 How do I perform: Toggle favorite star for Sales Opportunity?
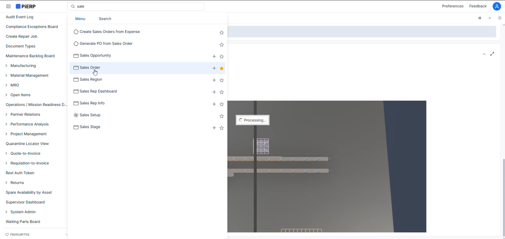click(x=222, y=57)
